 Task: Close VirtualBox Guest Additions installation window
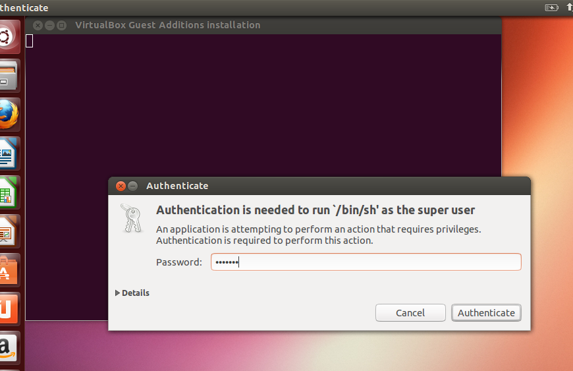click(x=38, y=25)
